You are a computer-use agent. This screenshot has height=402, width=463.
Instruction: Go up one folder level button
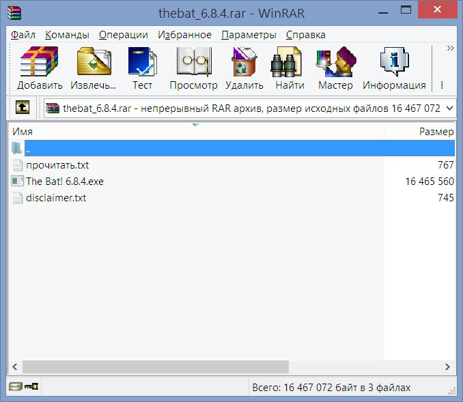coord(23,107)
